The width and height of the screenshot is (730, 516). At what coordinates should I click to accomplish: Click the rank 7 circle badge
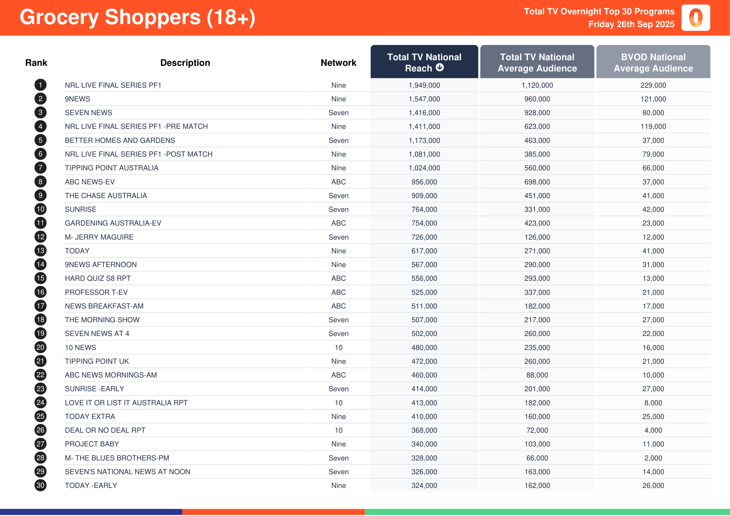tap(40, 168)
